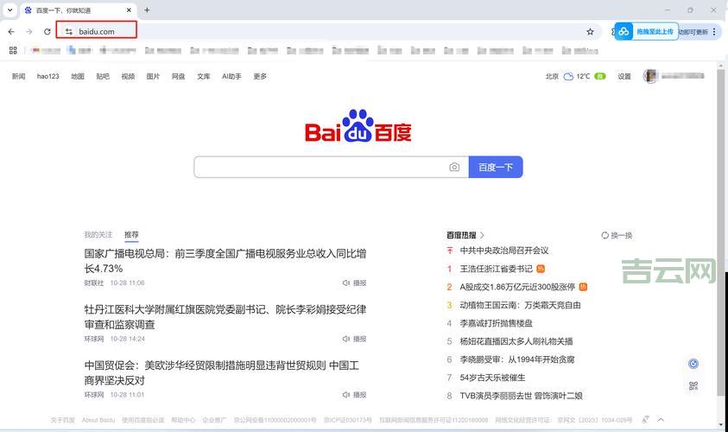Open Chrome three-dot menu
Image resolution: width=728 pixels, height=432 pixels.
pyautogui.click(x=714, y=32)
